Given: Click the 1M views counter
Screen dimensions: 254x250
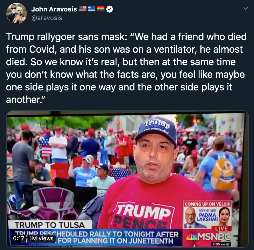Looking at the screenshot, I should (x=41, y=238).
